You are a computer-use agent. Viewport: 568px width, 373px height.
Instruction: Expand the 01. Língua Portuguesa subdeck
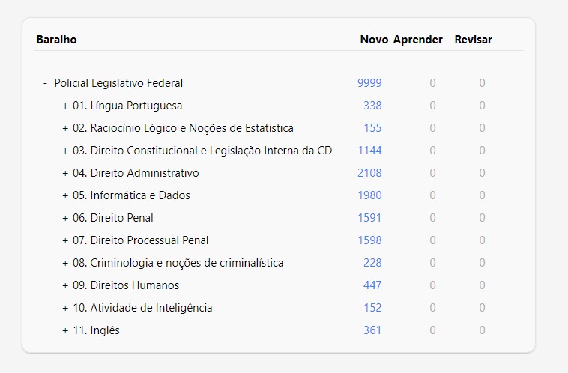pos(65,106)
